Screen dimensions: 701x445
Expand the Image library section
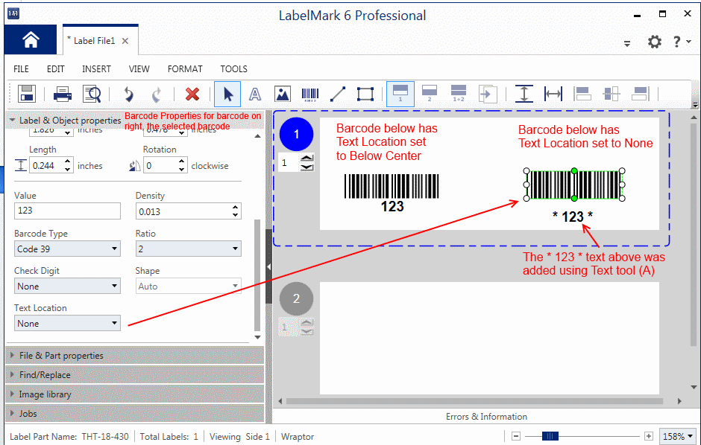[134, 394]
